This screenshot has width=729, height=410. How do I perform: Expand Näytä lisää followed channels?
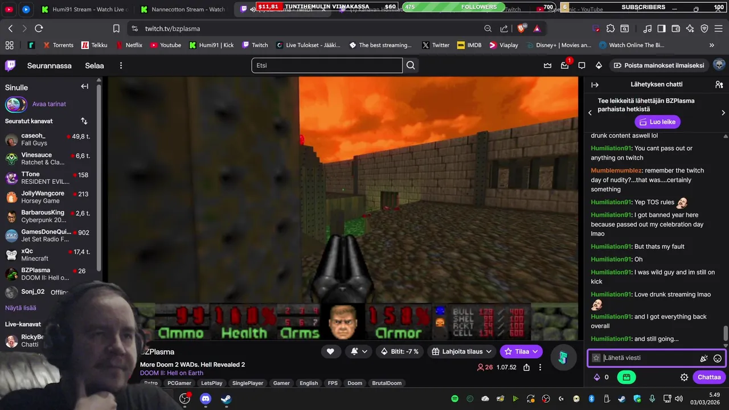coord(21,307)
